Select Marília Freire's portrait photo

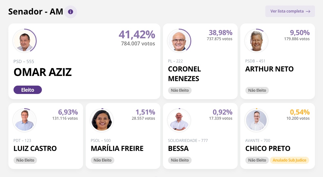[102, 120]
